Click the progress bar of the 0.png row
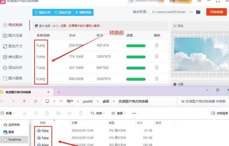Screen dimensions: 229x146 136,46
